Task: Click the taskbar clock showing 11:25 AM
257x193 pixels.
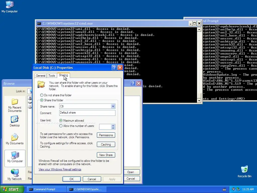Action: 248,189
